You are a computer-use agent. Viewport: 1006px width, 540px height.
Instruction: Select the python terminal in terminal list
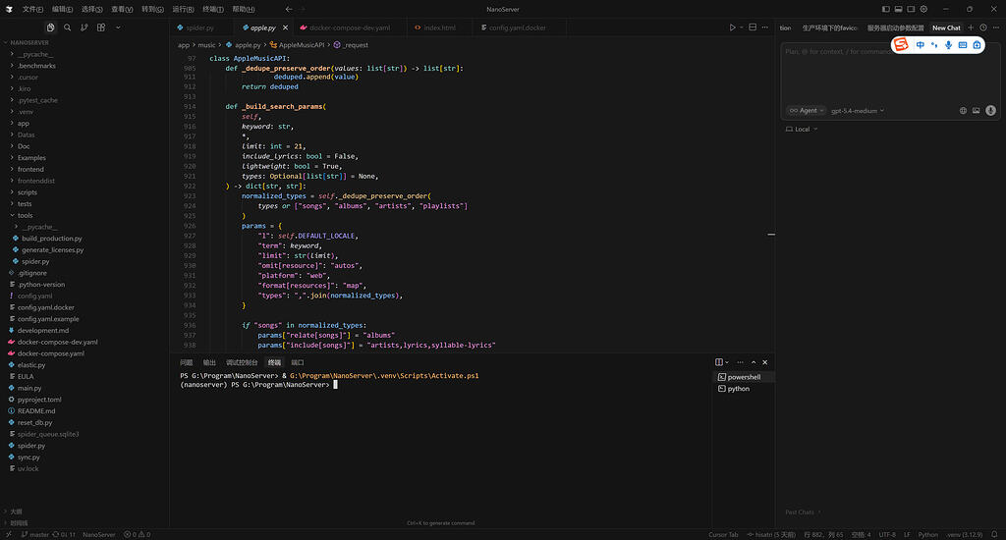[x=739, y=389]
